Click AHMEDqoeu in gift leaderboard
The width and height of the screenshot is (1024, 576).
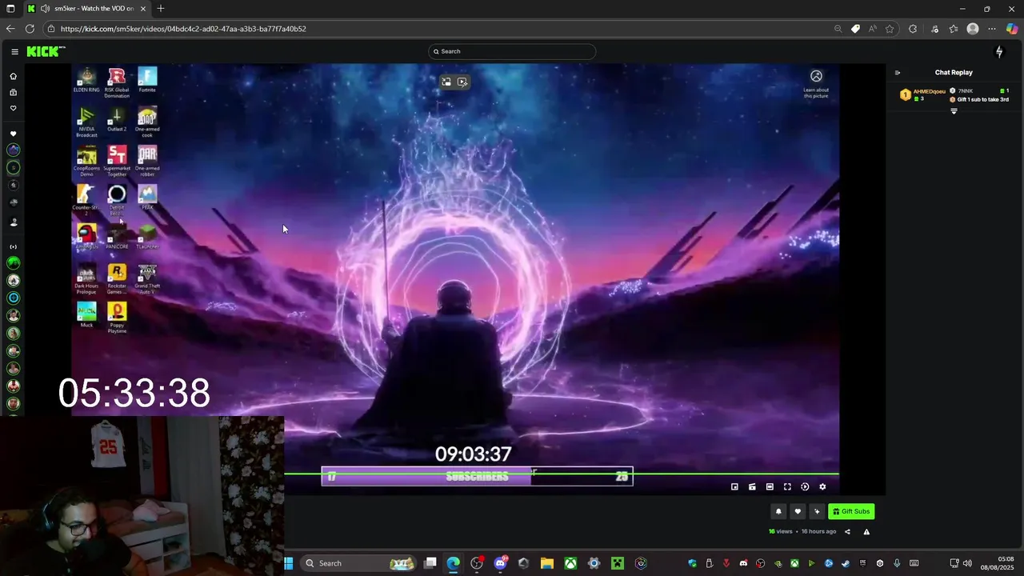[x=930, y=91]
